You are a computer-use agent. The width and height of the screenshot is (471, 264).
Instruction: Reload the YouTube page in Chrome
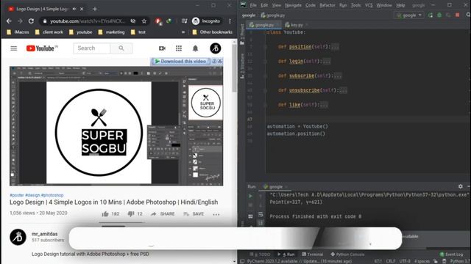31,21
